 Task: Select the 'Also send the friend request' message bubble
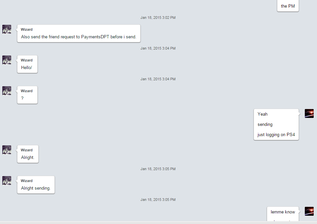[79, 34]
